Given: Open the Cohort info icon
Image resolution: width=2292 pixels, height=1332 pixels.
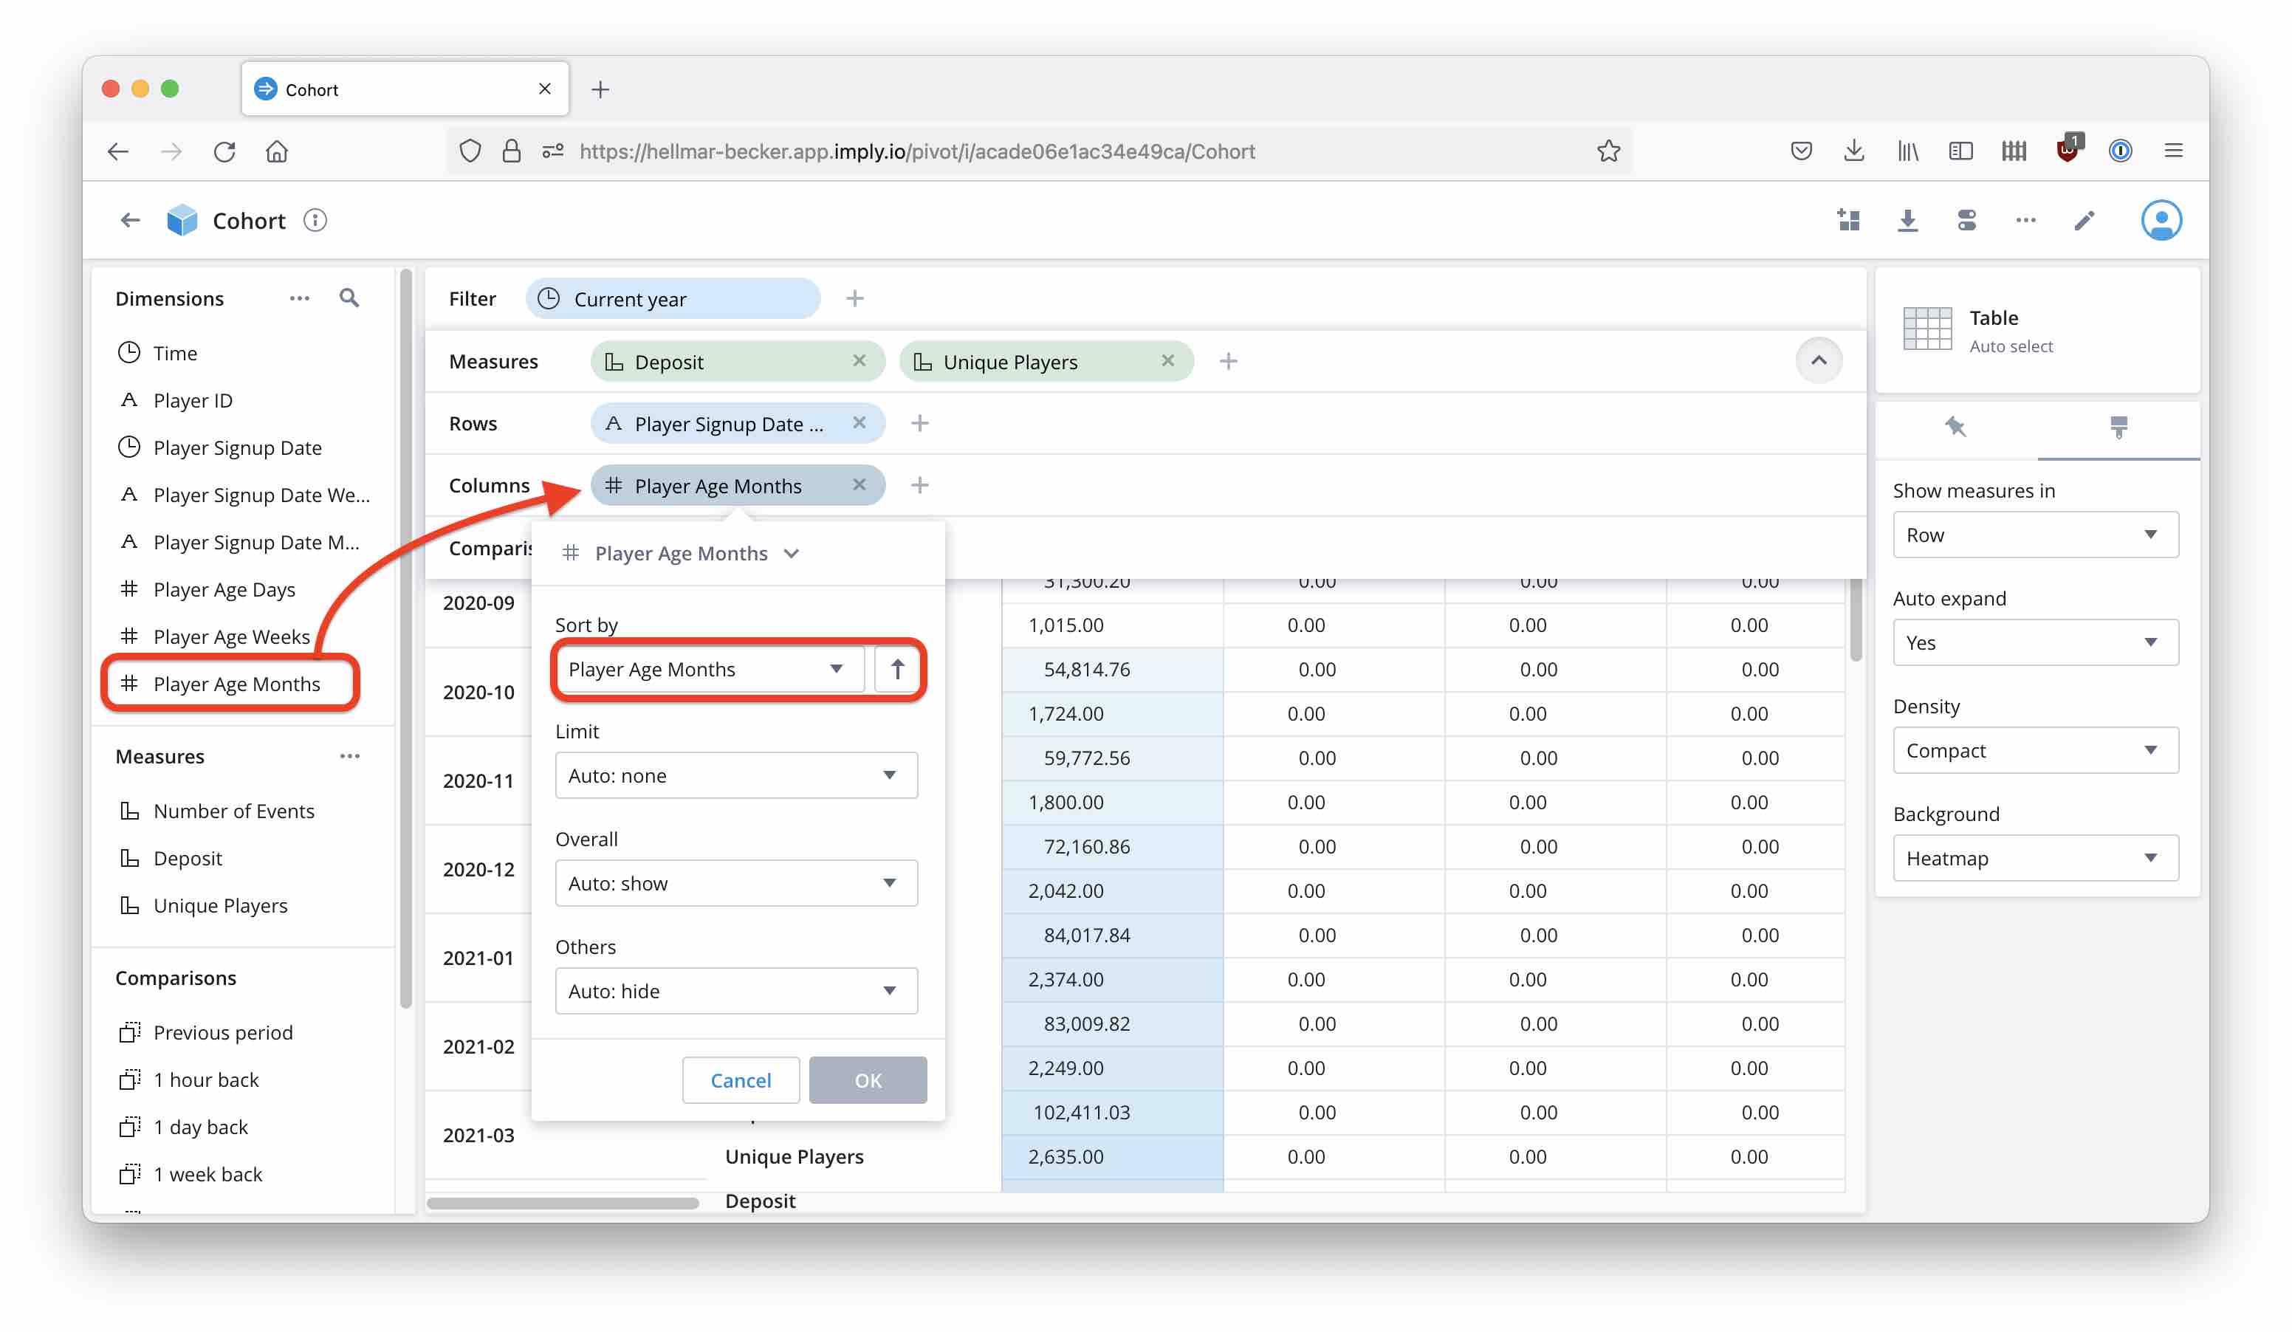Looking at the screenshot, I should tap(315, 221).
